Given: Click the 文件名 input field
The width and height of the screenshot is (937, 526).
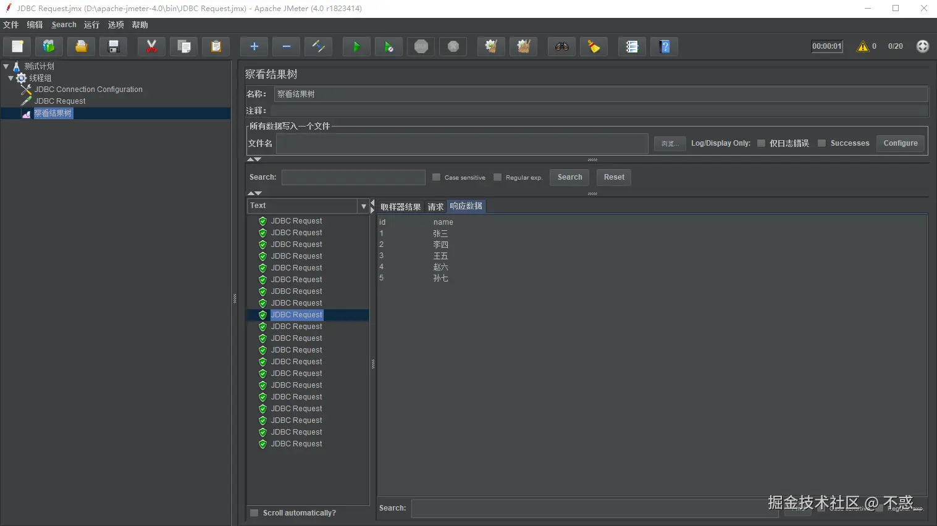Looking at the screenshot, I should tap(461, 143).
